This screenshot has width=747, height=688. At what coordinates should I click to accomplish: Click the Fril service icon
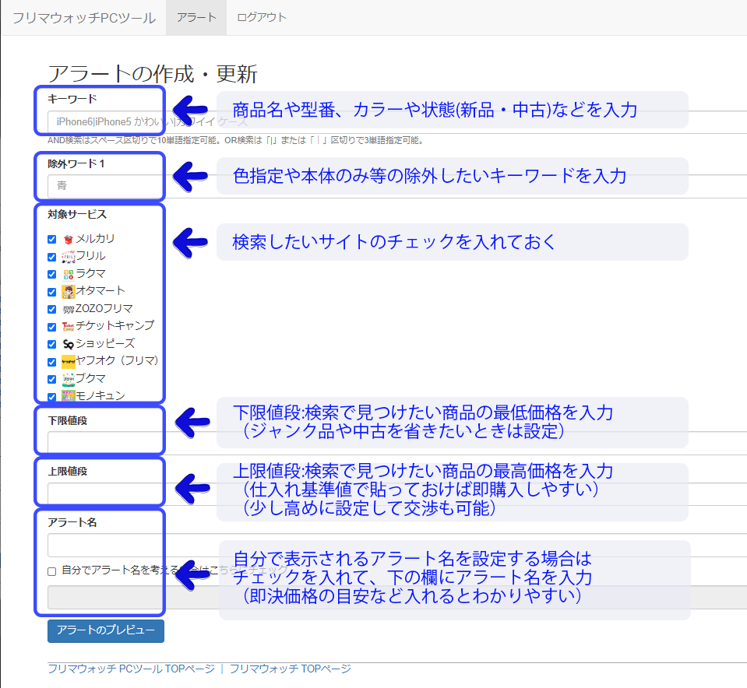pyautogui.click(x=68, y=257)
